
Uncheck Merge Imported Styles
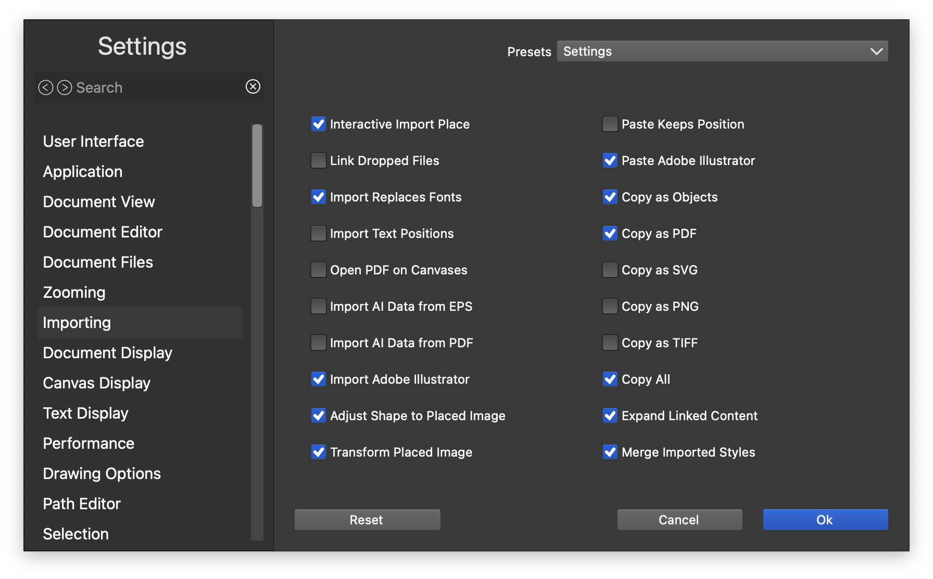610,452
